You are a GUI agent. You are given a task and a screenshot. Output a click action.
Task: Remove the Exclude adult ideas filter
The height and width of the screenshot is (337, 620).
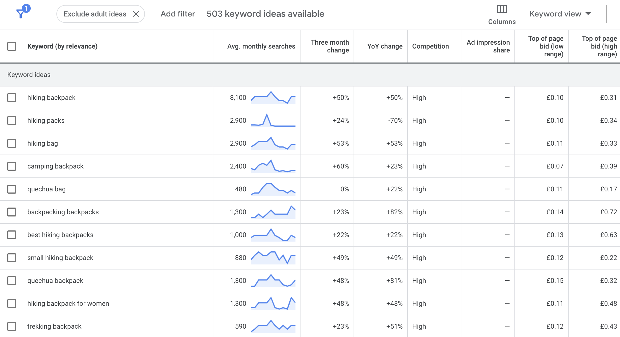(x=136, y=14)
